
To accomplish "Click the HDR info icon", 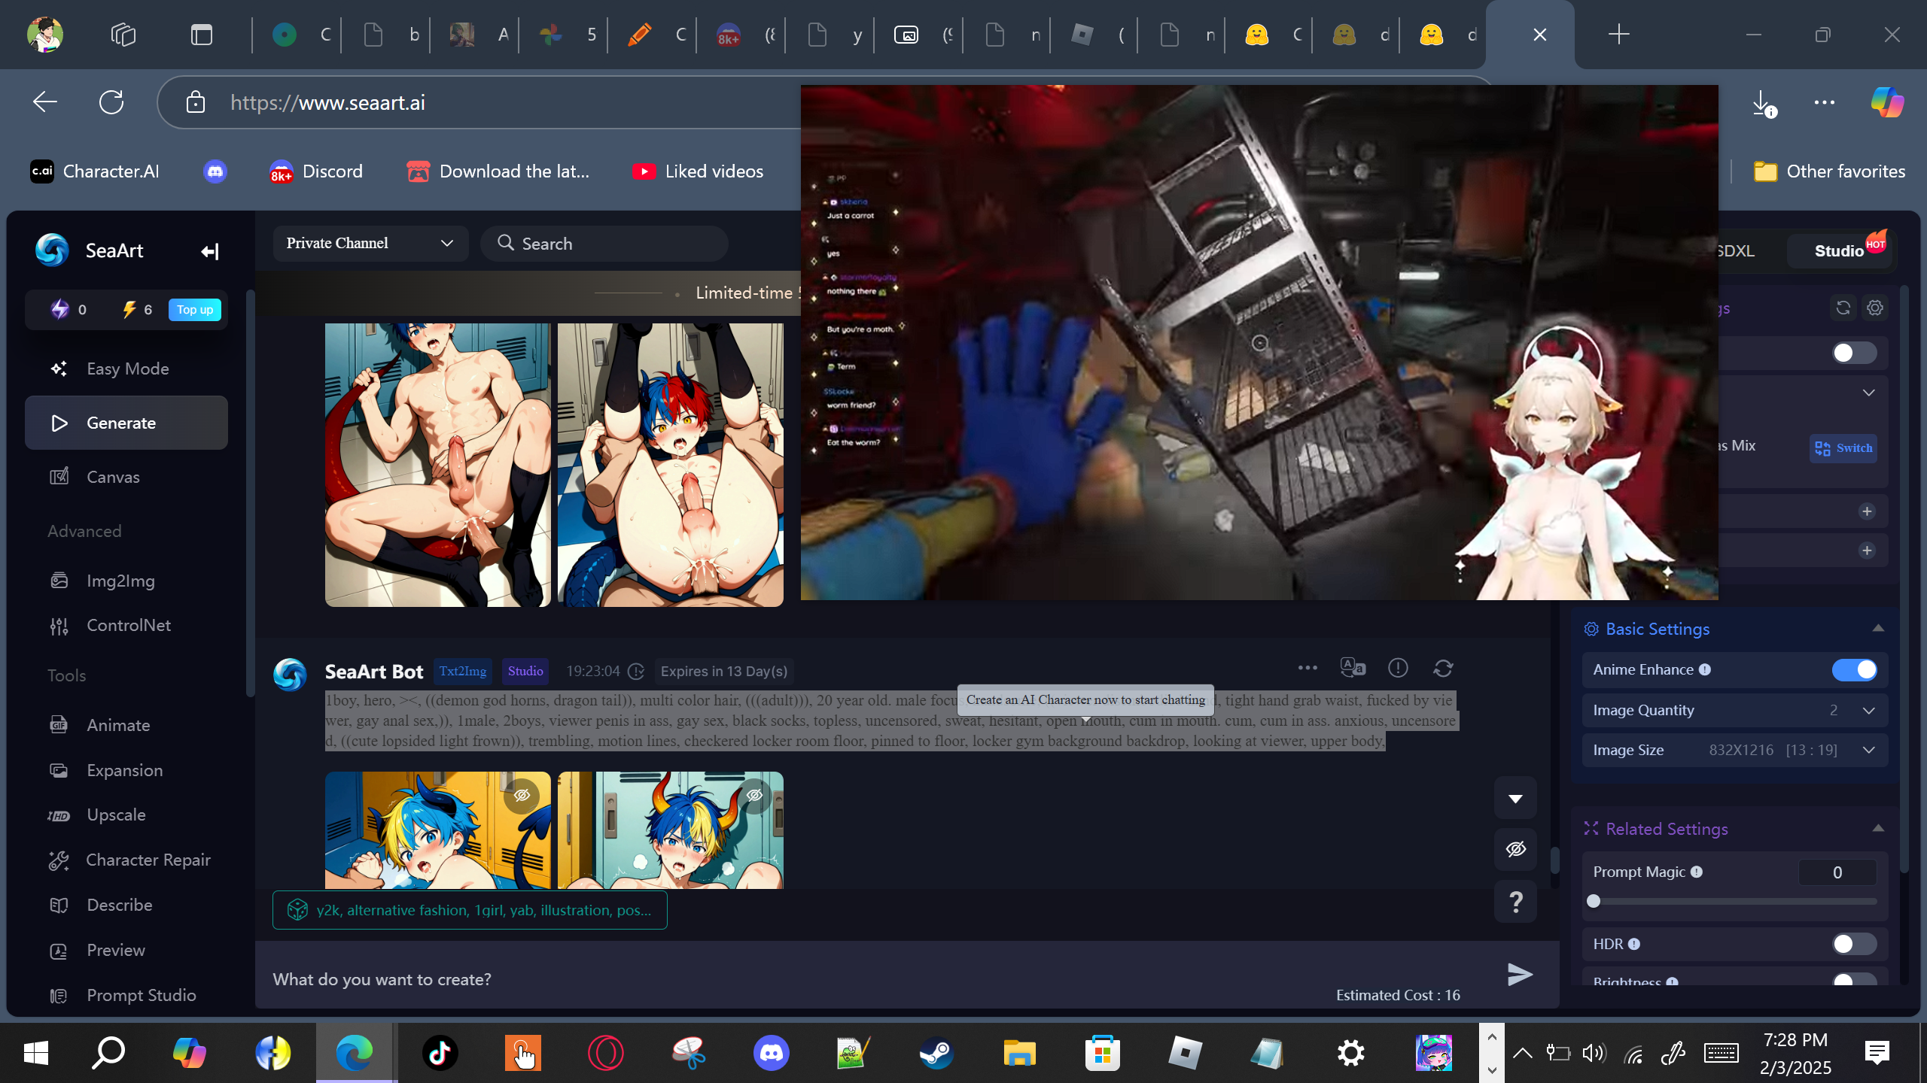I will (x=1634, y=944).
